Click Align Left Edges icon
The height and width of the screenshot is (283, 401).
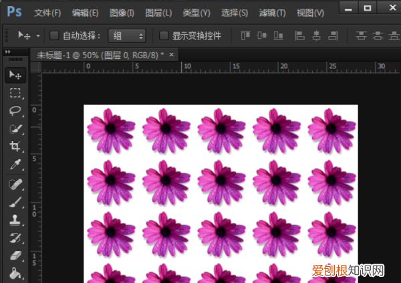click(x=299, y=35)
